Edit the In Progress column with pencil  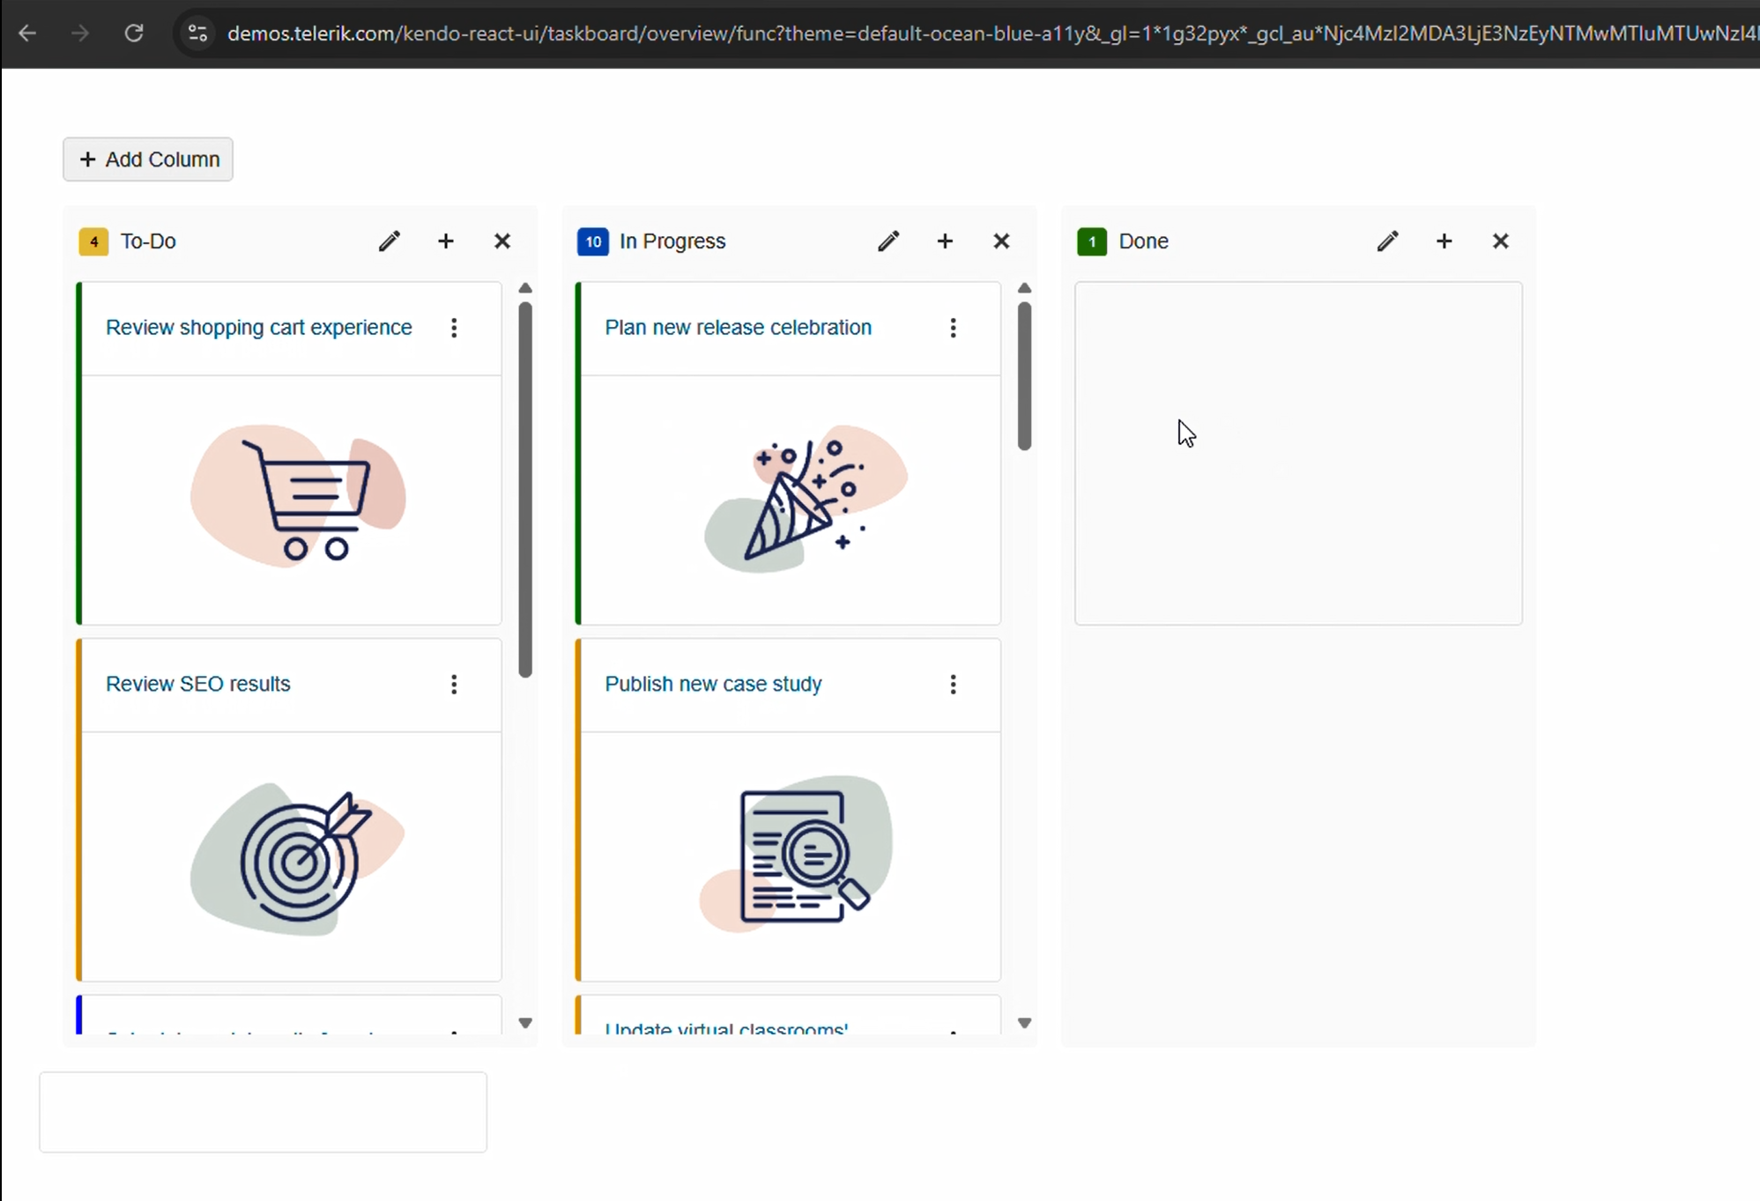click(888, 241)
